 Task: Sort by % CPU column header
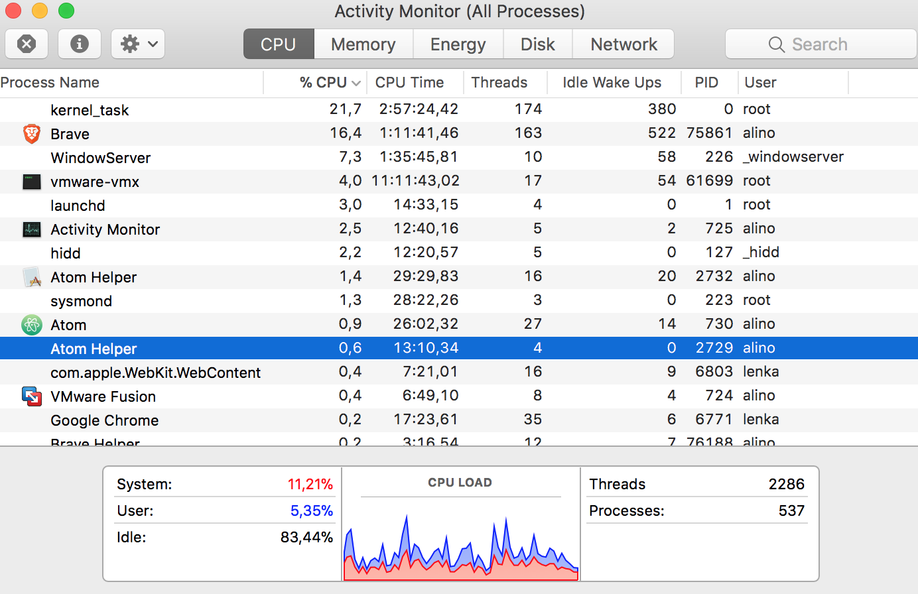click(316, 83)
